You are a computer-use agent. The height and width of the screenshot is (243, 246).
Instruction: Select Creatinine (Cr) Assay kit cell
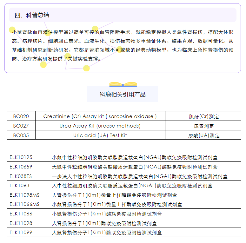point(100,116)
